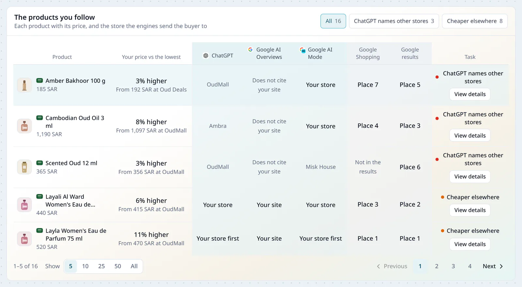Open the Cambodian Oud Oil product thumbnail
The height and width of the screenshot is (287, 522).
click(24, 126)
